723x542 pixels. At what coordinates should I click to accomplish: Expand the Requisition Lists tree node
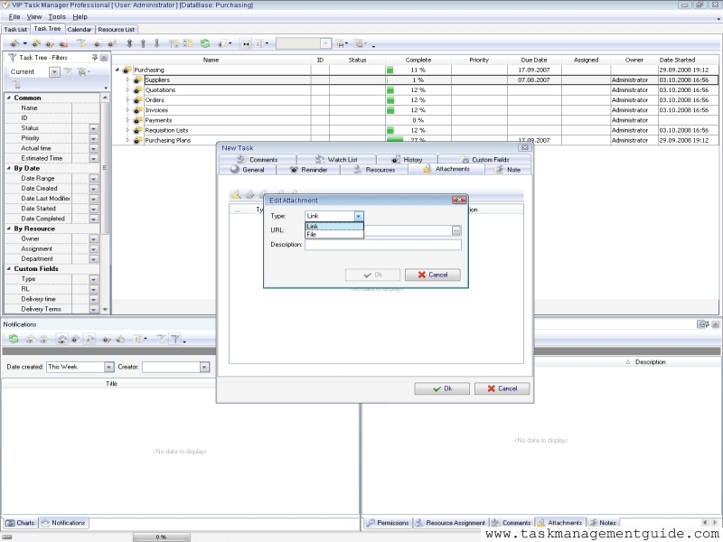click(127, 130)
